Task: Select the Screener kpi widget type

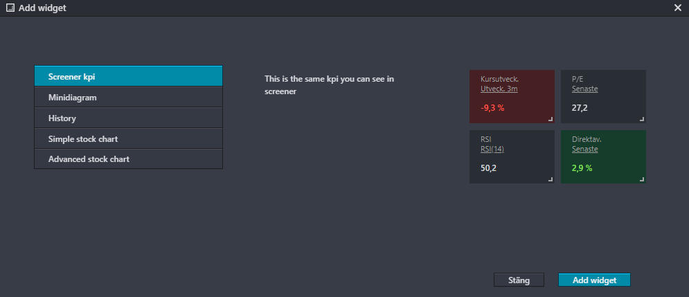Action: pos(128,76)
